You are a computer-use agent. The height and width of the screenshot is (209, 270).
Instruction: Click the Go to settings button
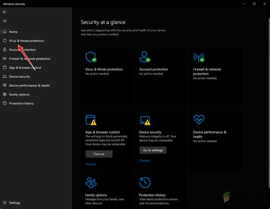(x=153, y=150)
